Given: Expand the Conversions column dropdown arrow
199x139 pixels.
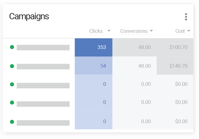Looking at the screenshot, I should [151, 31].
